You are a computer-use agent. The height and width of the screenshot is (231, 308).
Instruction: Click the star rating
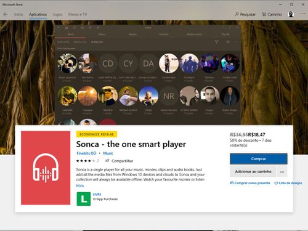pyautogui.click(x=86, y=161)
